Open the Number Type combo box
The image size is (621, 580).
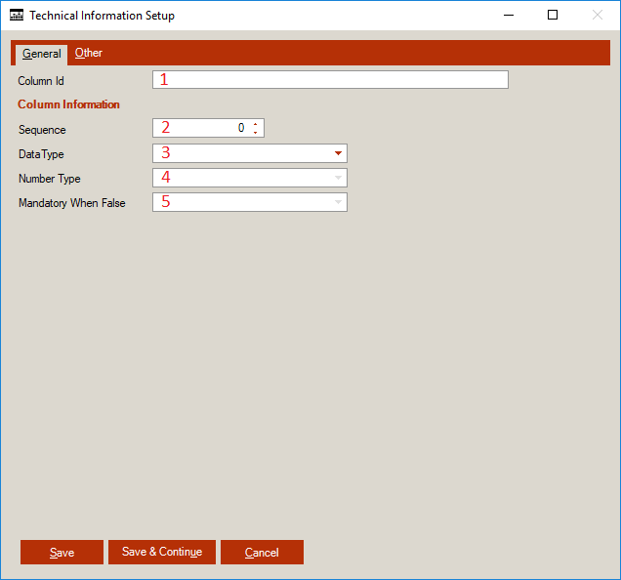[x=250, y=178]
